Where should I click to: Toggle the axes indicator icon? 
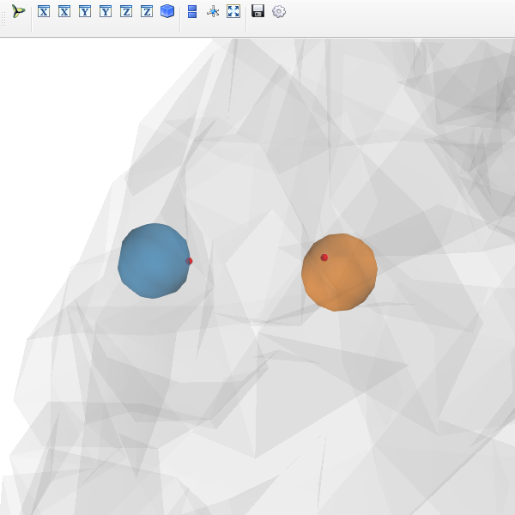pyautogui.click(x=213, y=12)
